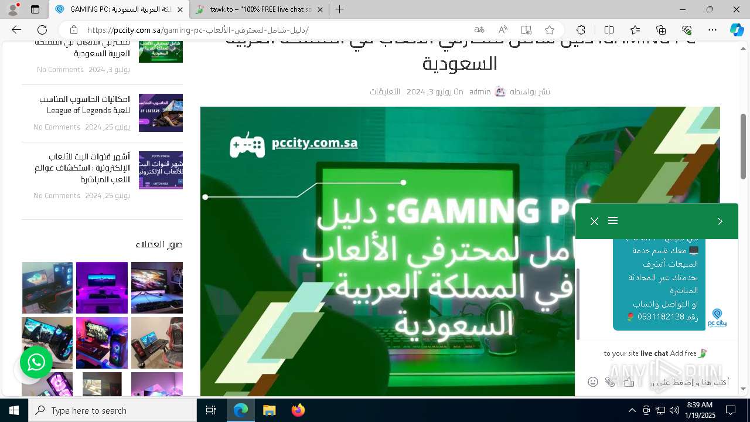Toggle split screen view
The image size is (750, 422).
pos(609,30)
